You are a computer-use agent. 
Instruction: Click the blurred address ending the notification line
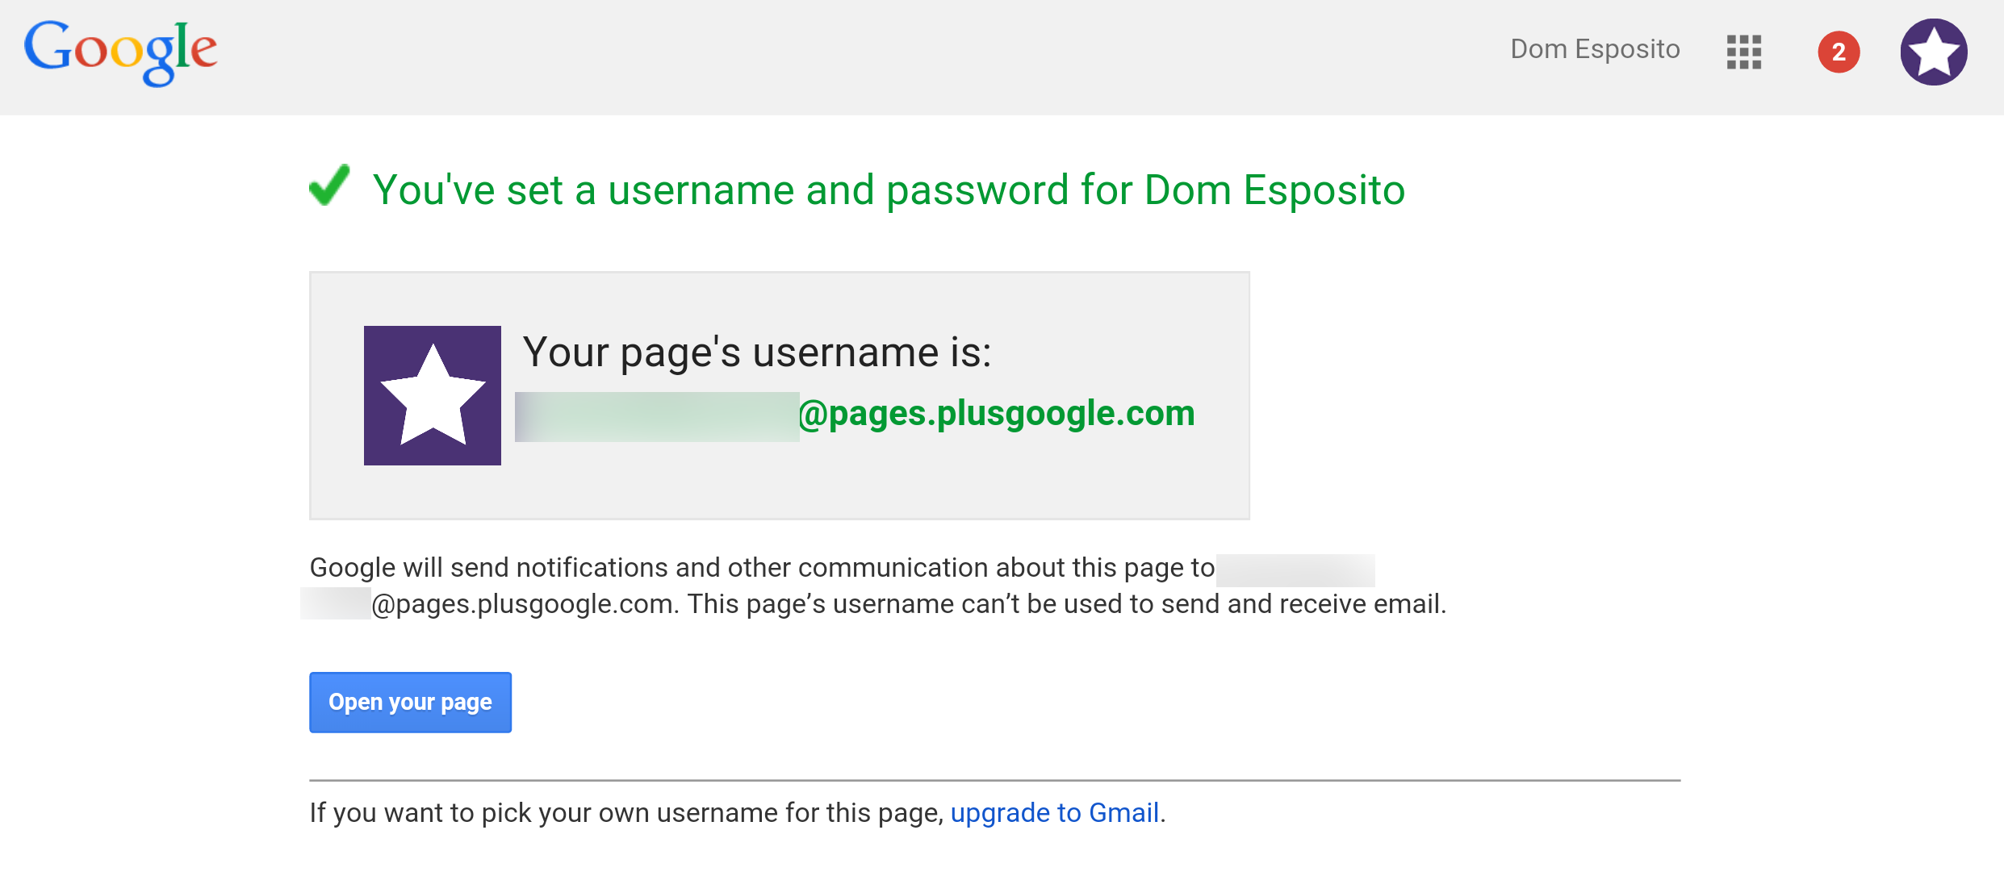point(1295,570)
